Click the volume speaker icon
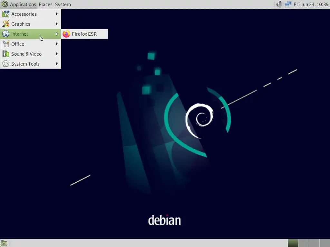Screen dimensions: 330x247 click(x=279, y=4)
